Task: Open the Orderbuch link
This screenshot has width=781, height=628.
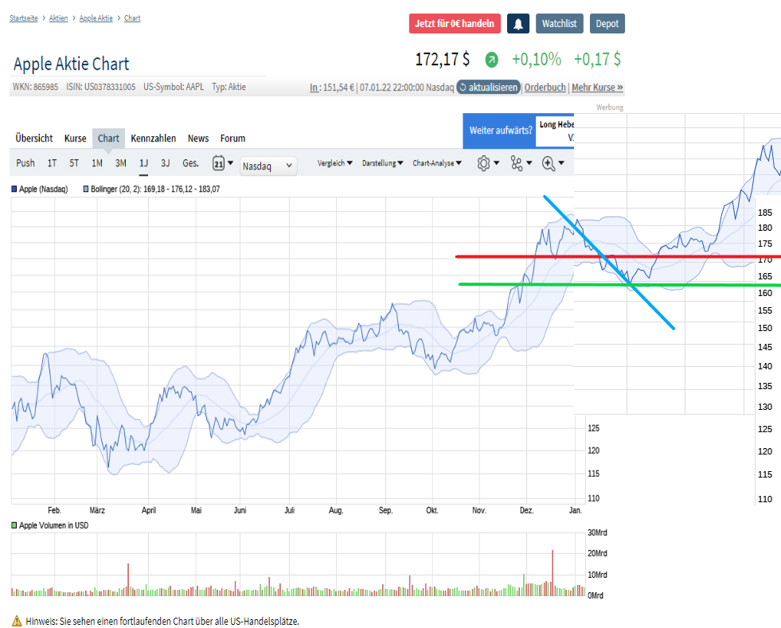Action: tap(545, 88)
